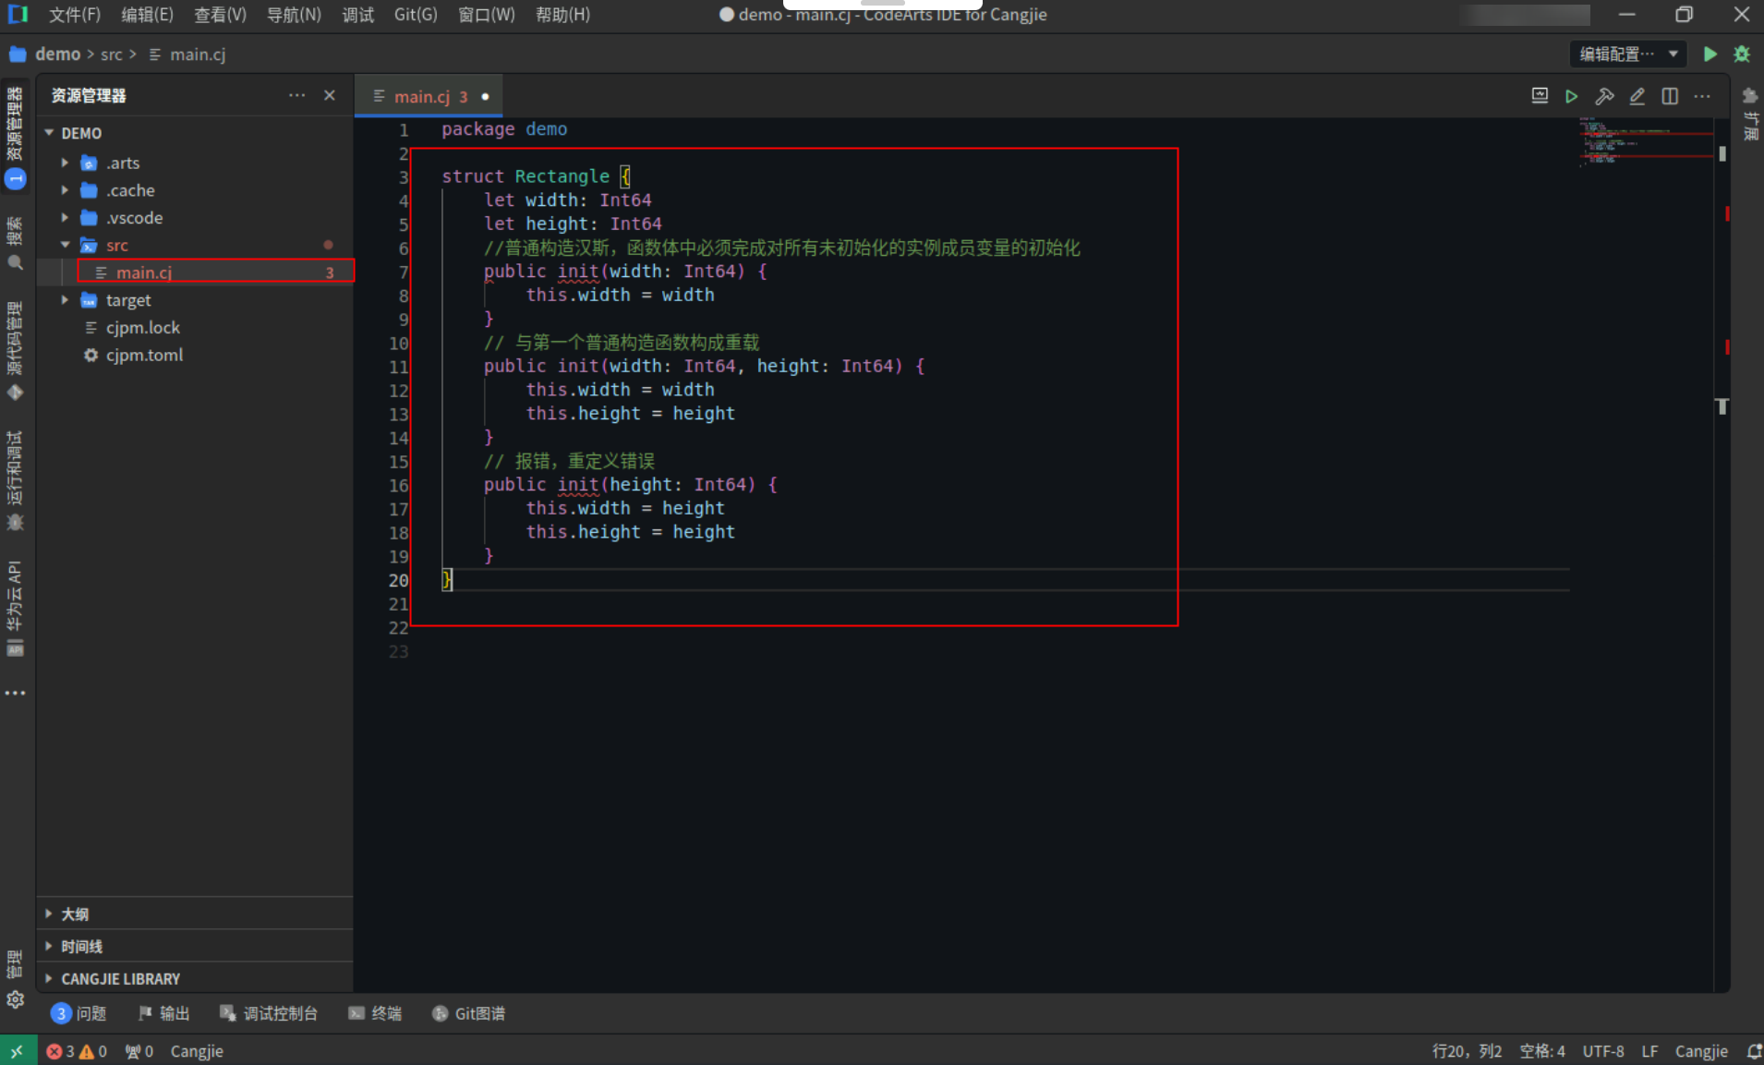This screenshot has height=1065, width=1764.
Task: Run the program with the green play button
Action: 1710,54
